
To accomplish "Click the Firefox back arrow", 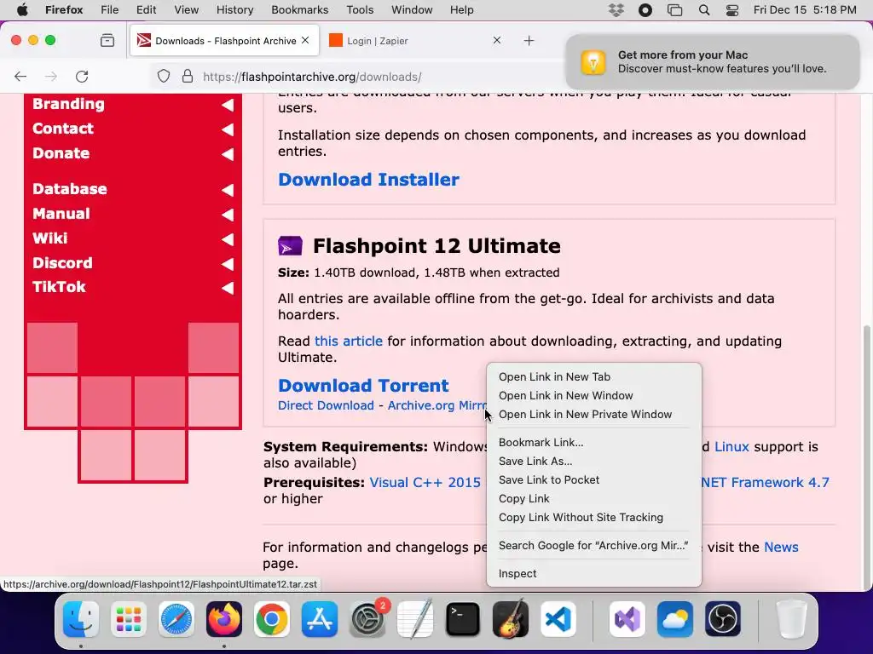I will [x=20, y=76].
